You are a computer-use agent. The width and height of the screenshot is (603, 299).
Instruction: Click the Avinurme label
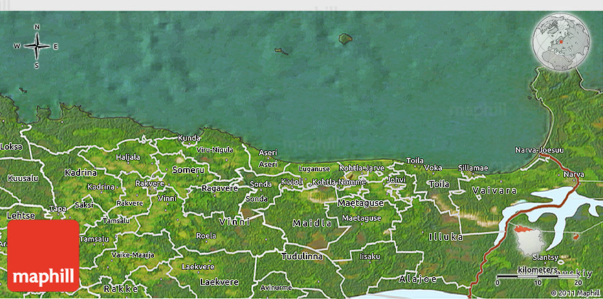pos(276,288)
